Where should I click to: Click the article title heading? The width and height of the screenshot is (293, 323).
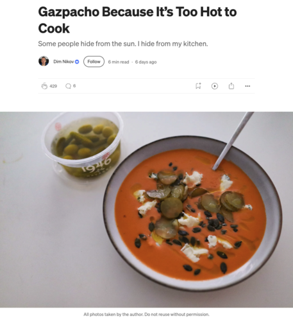point(137,20)
